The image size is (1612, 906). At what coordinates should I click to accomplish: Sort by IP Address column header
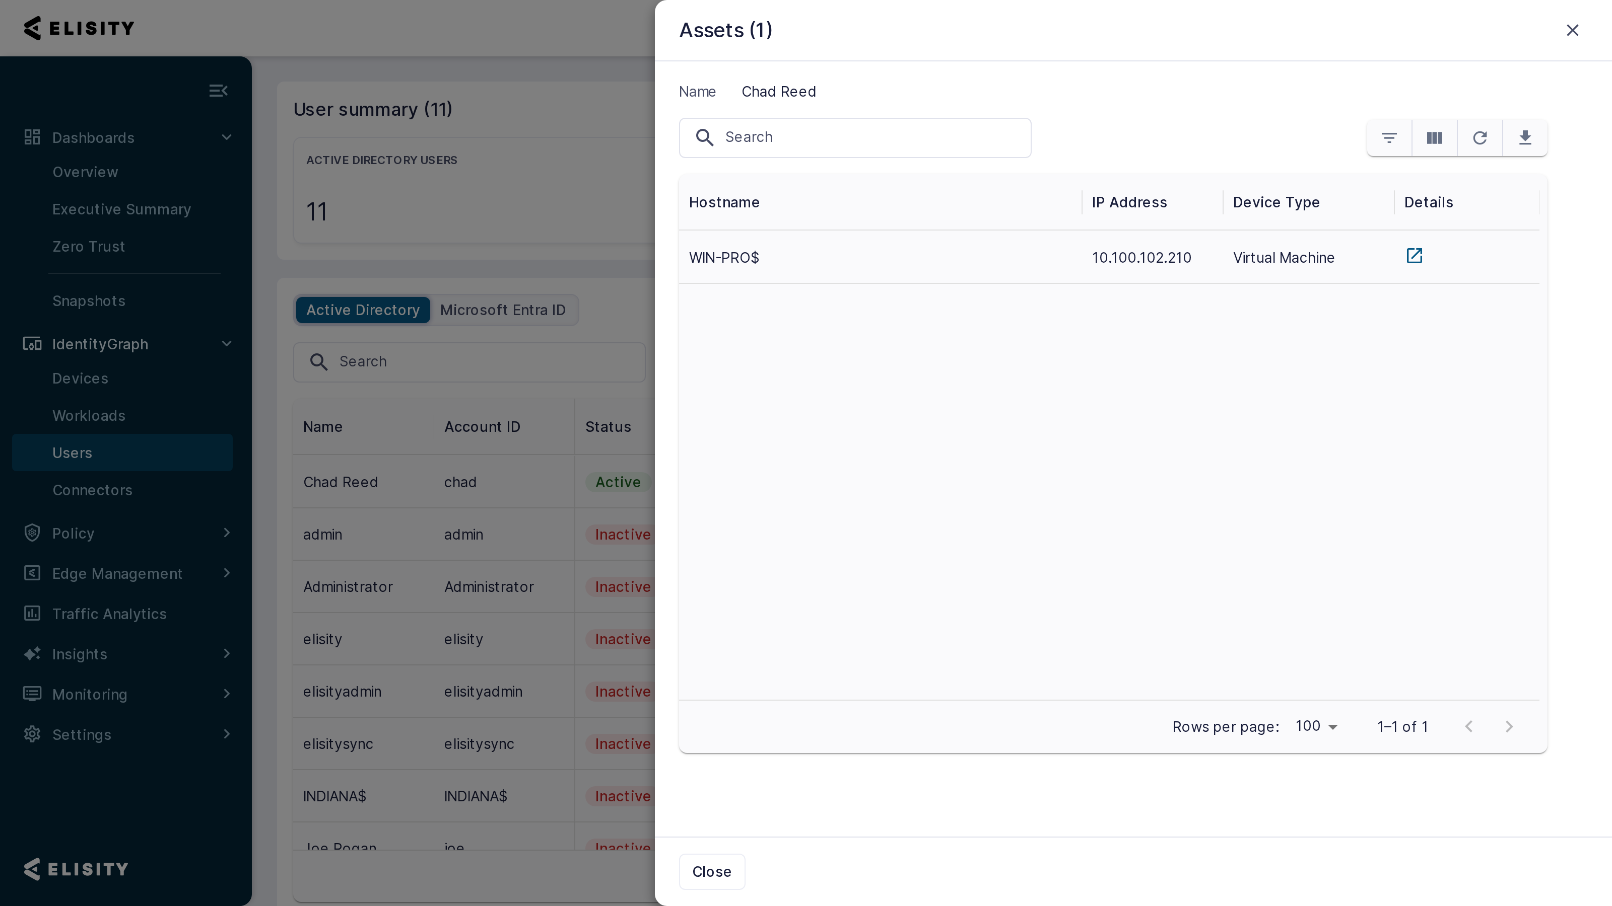pyautogui.click(x=1129, y=202)
